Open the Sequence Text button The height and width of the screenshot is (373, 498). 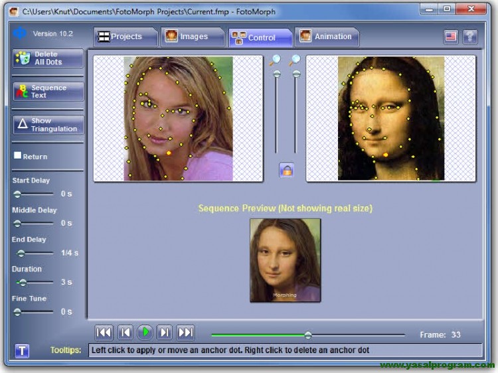point(48,92)
